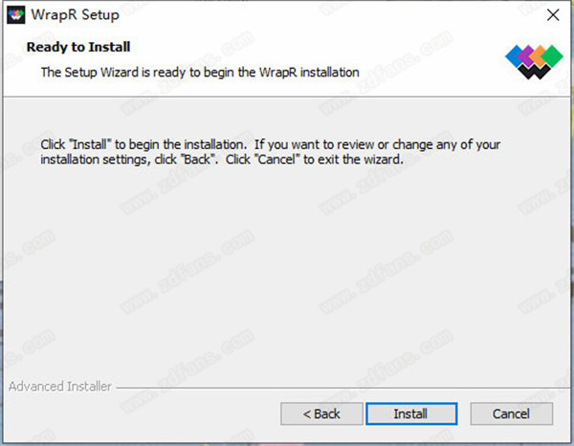Viewport: 574px width, 446px height.
Task: Click the "Ready to Install" heading
Action: (78, 47)
